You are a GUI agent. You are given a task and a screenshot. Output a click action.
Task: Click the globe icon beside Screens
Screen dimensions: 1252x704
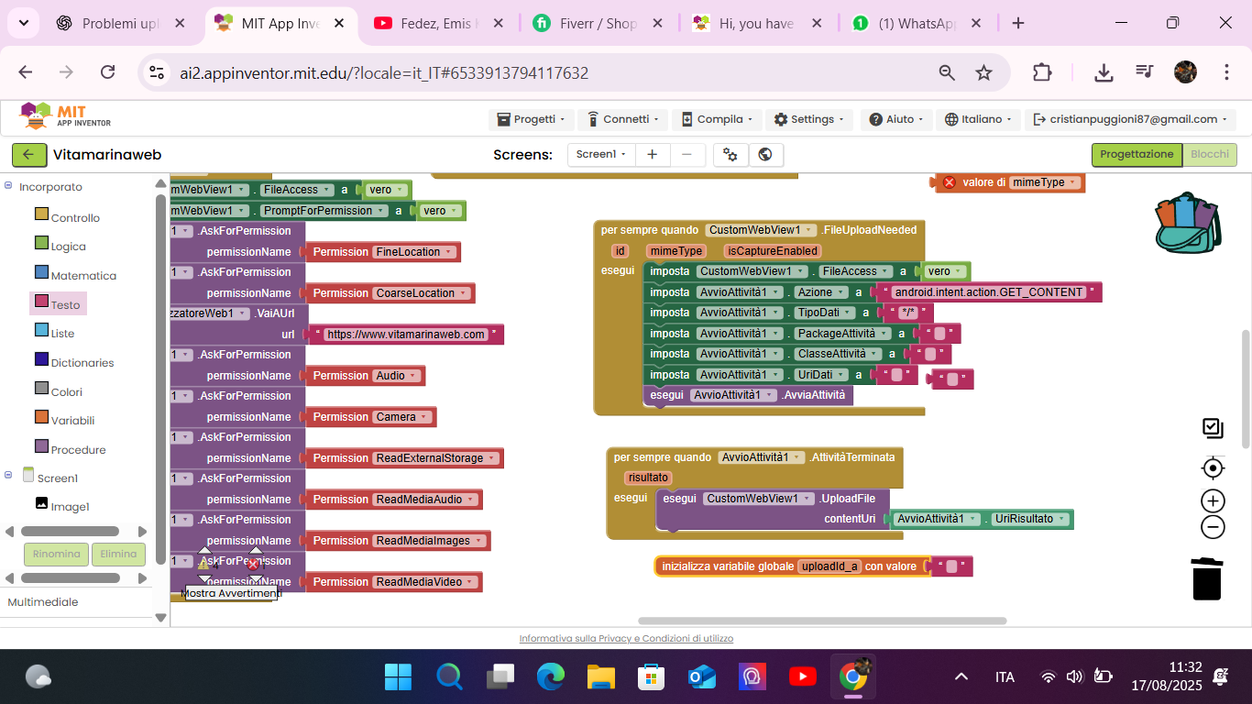pos(765,155)
